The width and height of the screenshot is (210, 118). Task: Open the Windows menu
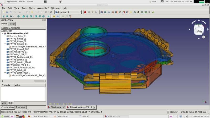coord(56,8)
